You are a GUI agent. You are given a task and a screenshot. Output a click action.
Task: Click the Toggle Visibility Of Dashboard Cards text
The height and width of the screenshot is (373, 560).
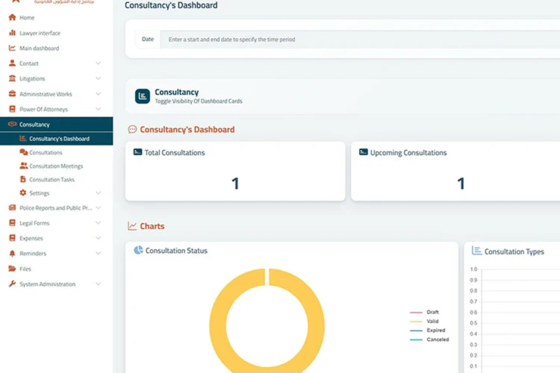(x=199, y=101)
